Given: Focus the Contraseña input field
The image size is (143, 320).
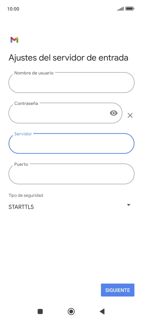Looking at the screenshot, I should point(65,113).
